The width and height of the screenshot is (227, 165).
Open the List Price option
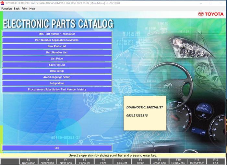pos(57,59)
